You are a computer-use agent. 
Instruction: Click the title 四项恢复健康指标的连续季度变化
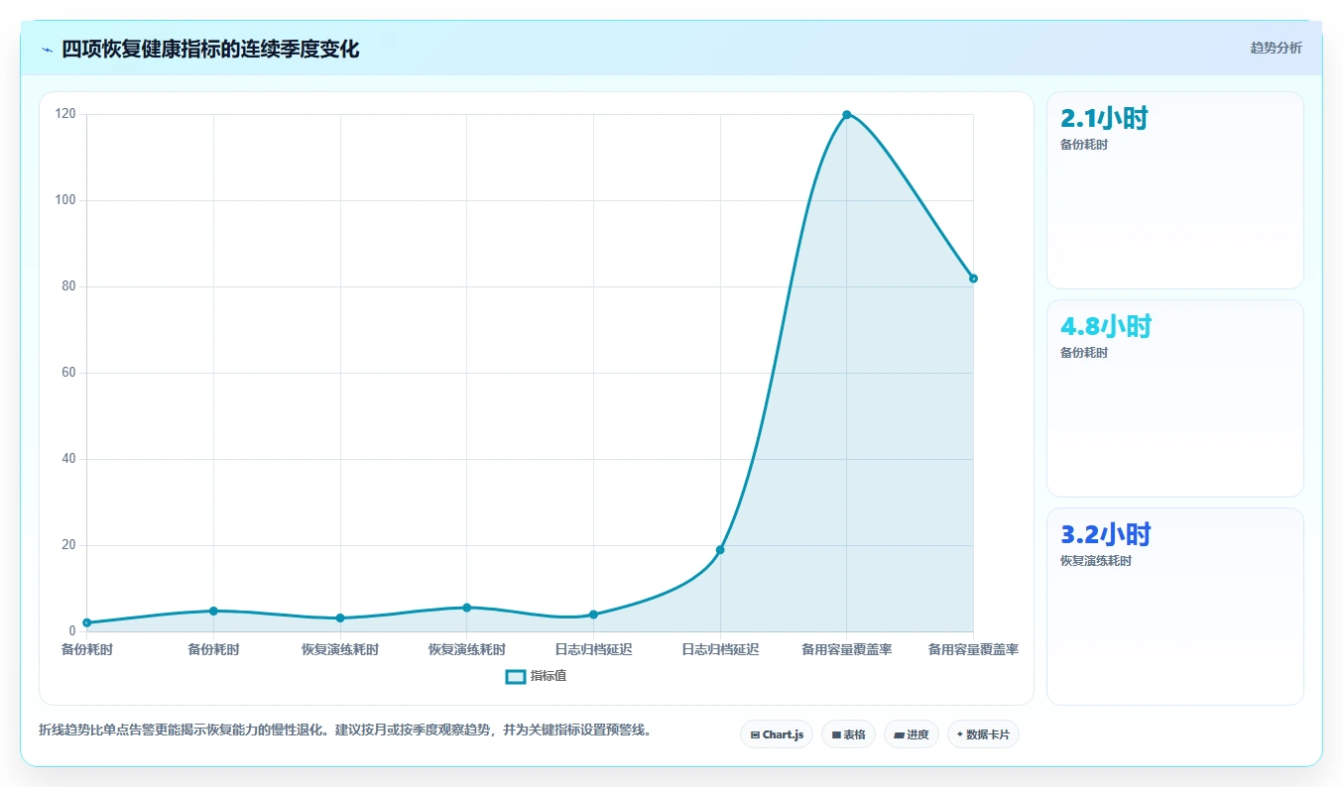pyautogui.click(x=210, y=50)
